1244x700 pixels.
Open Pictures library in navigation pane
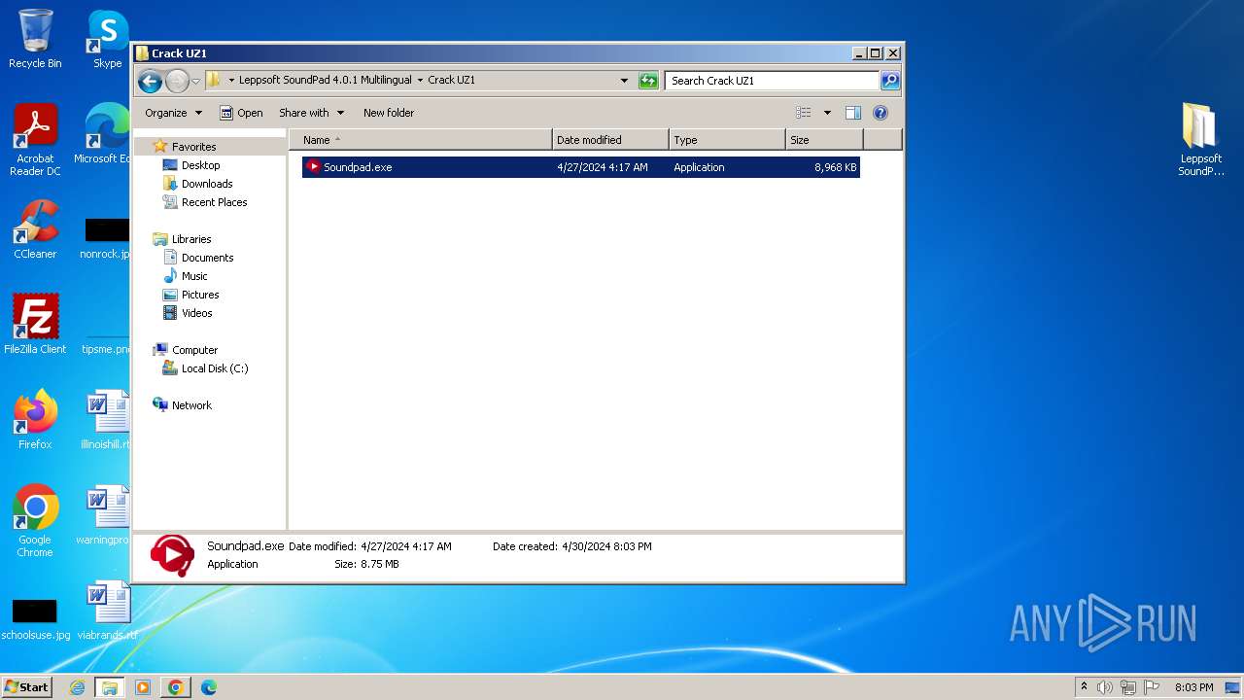point(199,295)
